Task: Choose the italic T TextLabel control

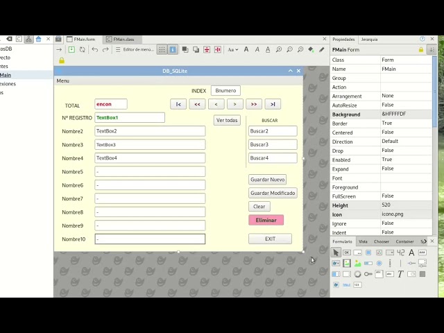Action: [x=400, y=274]
